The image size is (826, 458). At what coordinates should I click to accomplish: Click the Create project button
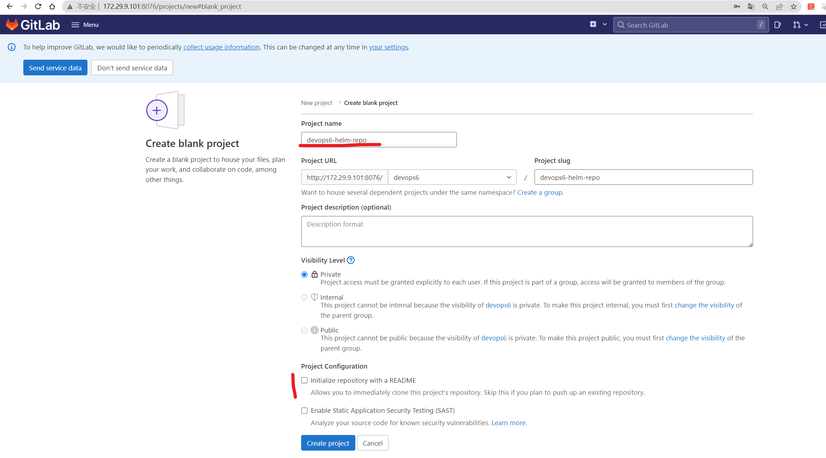[328, 443]
